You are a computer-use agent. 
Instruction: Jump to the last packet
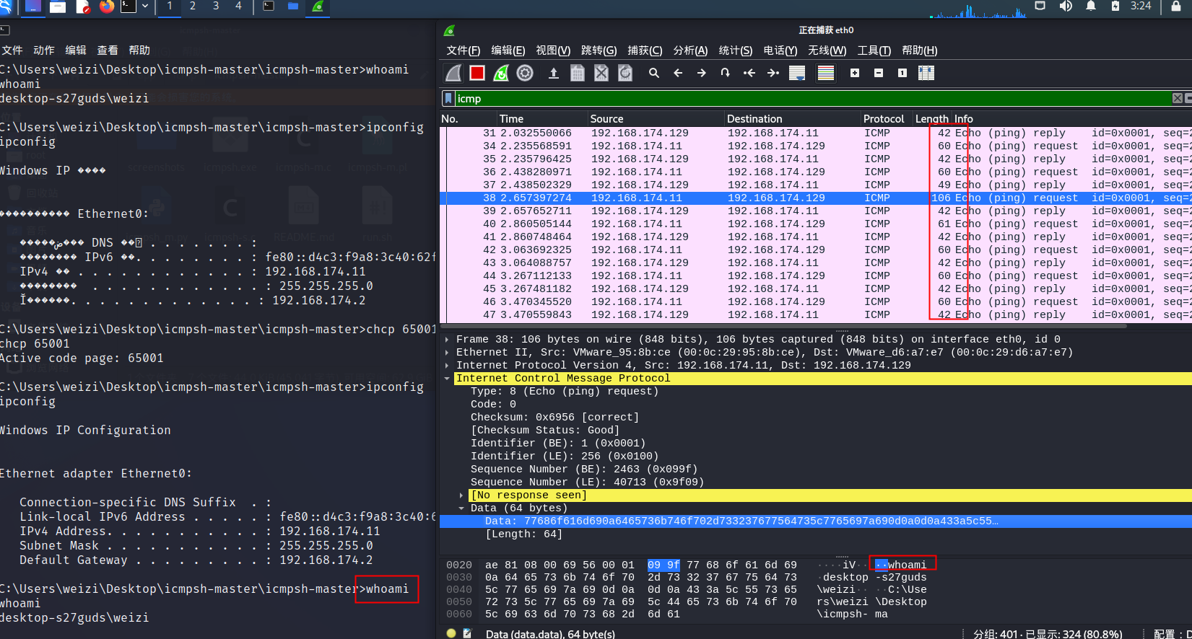(x=773, y=73)
